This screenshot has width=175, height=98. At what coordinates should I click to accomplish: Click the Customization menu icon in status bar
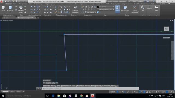click(174, 92)
